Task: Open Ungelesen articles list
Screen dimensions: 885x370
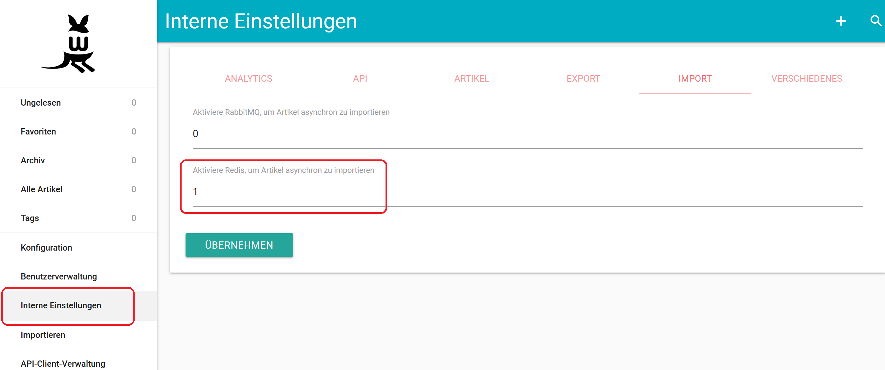Action: tap(40, 103)
